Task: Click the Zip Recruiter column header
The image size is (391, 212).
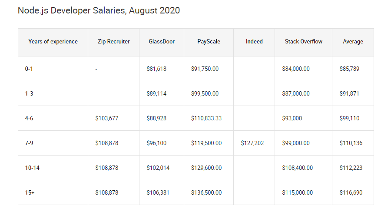Action: point(114,42)
